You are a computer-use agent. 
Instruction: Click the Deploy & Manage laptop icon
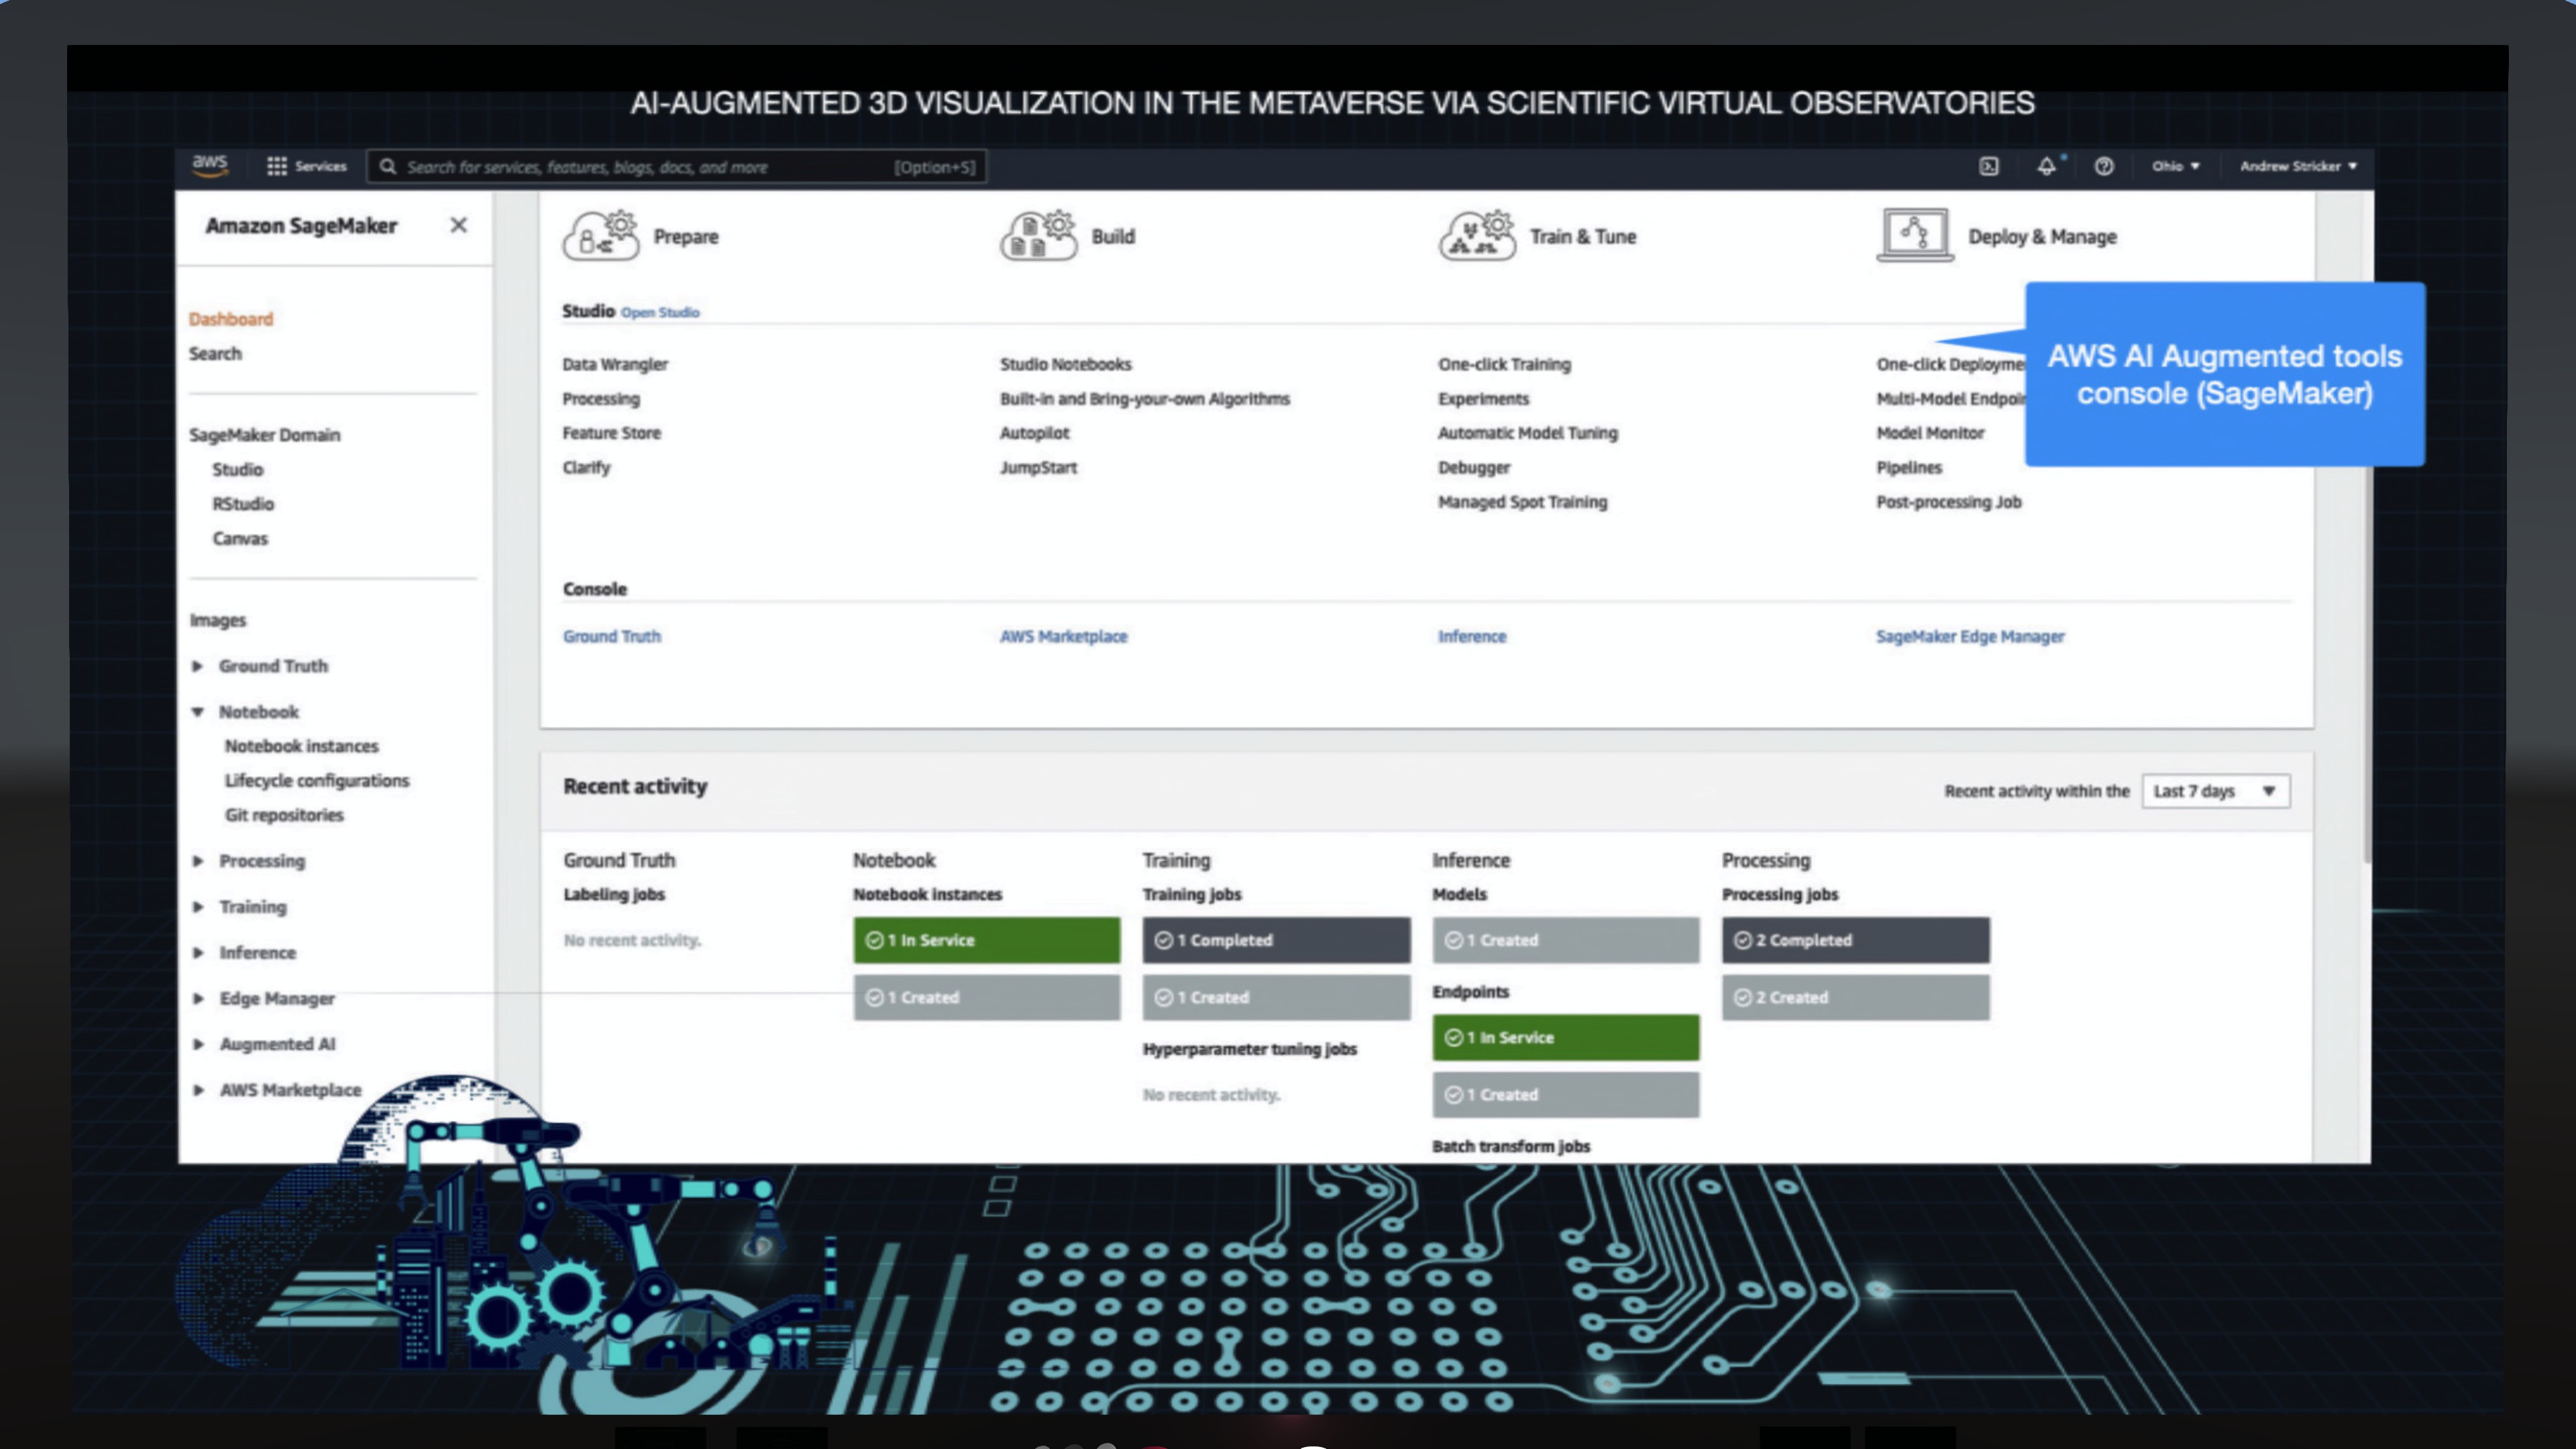click(x=1914, y=236)
